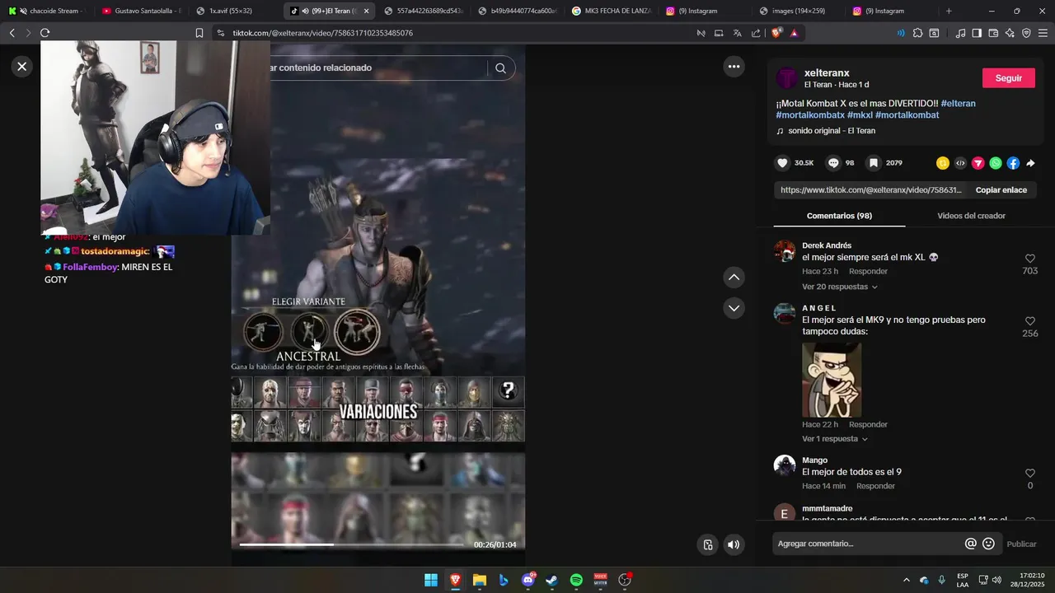Image resolution: width=1055 pixels, height=593 pixels.
Task: Open the comment image sticker thumbnail
Action: 832,380
